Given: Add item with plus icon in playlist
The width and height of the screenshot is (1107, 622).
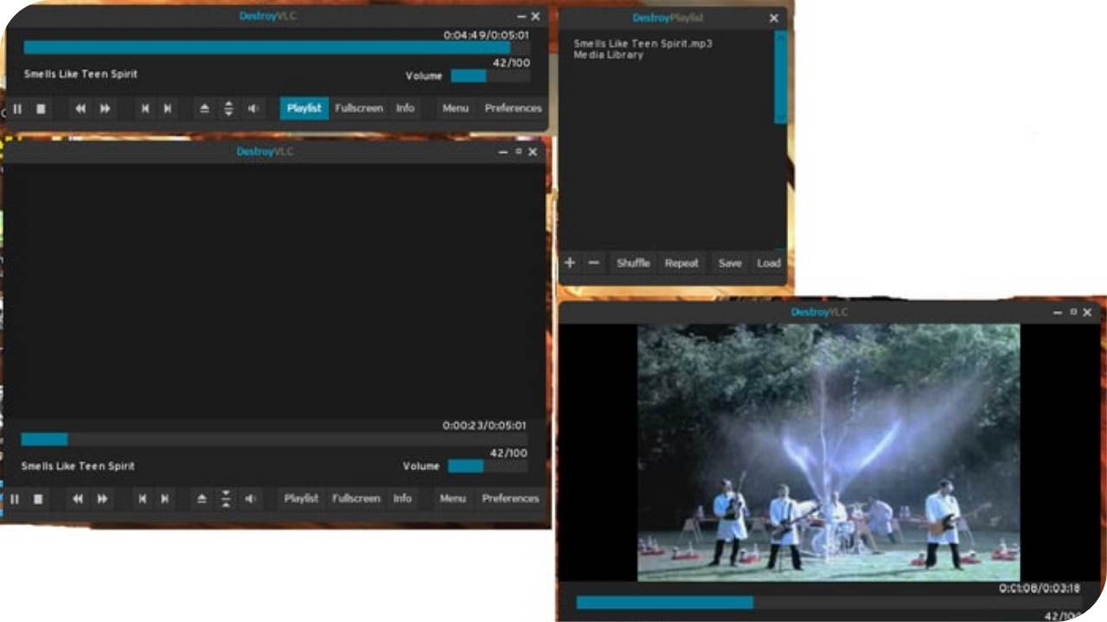Looking at the screenshot, I should [x=569, y=263].
